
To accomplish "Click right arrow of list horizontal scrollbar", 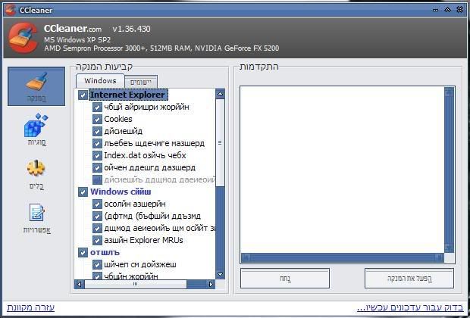I will pyautogui.click(x=211, y=284).
